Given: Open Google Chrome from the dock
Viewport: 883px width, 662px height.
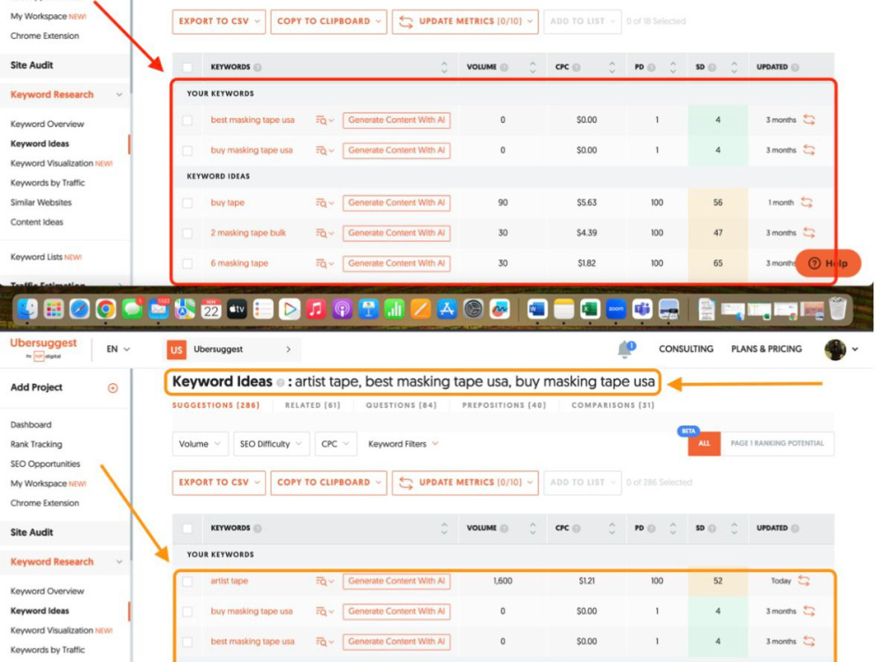Looking at the screenshot, I should pos(105,309).
